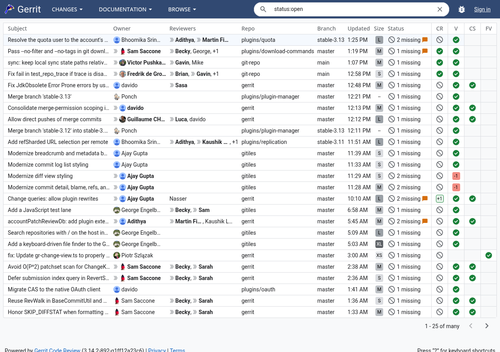The height and width of the screenshot is (352, 500).
Task: Open the 'plugins/replication' repo link
Action: pyautogui.click(x=264, y=142)
